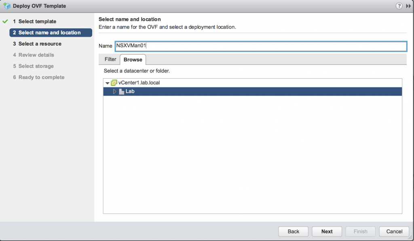
Task: Click the green checkmark beside Select template
Action: coord(5,21)
